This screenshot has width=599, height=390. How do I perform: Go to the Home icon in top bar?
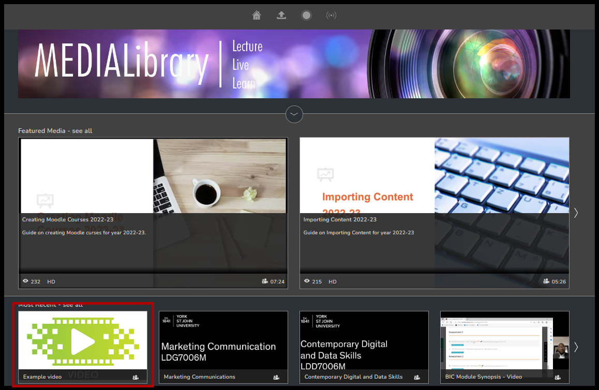coord(257,16)
